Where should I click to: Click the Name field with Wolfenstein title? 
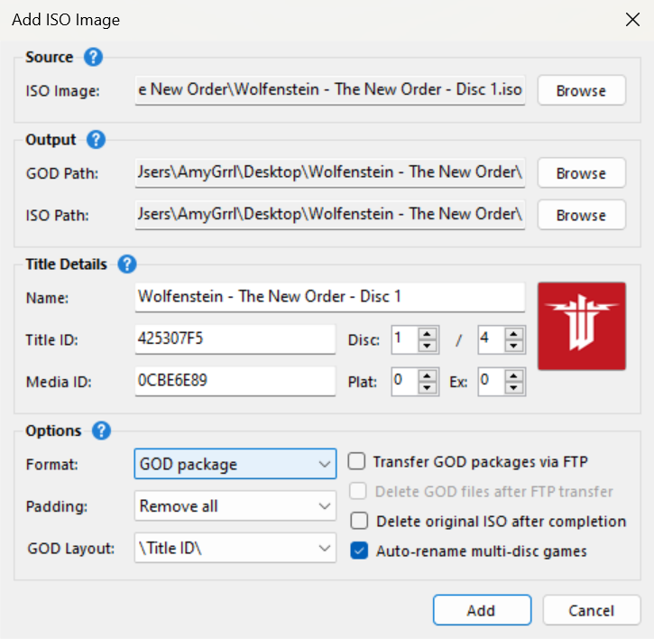point(330,297)
